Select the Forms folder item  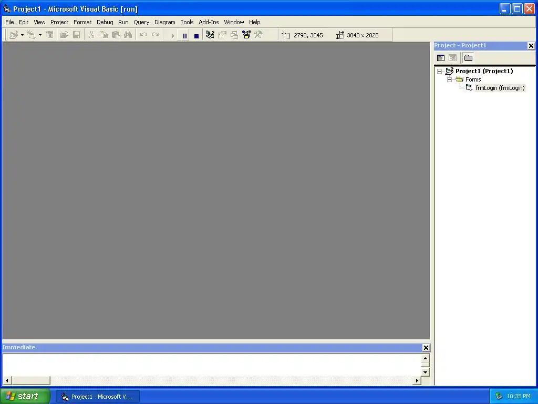[x=473, y=80]
